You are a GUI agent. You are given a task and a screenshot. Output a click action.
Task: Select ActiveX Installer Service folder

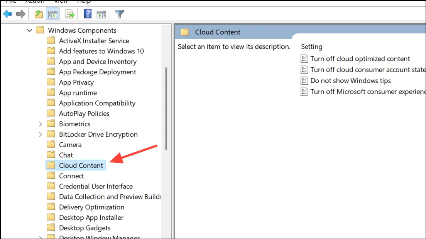[x=94, y=41]
